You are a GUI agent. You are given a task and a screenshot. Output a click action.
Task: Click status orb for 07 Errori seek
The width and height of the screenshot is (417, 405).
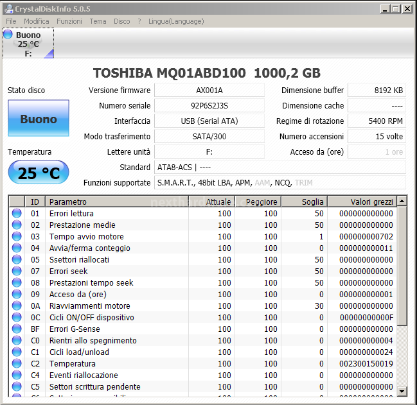pos(17,271)
